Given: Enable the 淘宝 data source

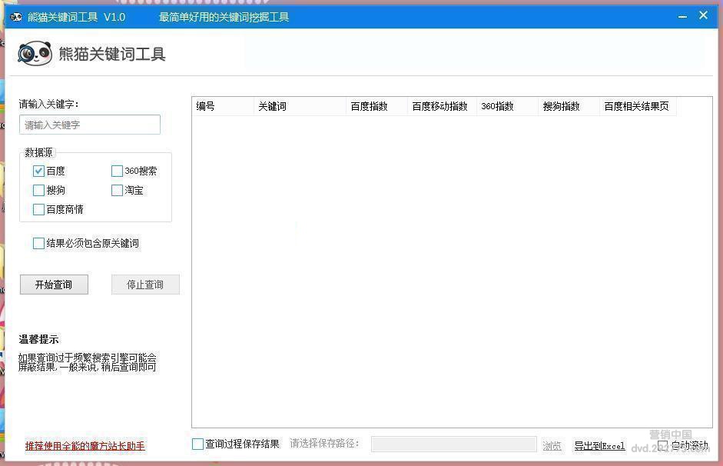Looking at the screenshot, I should (117, 190).
